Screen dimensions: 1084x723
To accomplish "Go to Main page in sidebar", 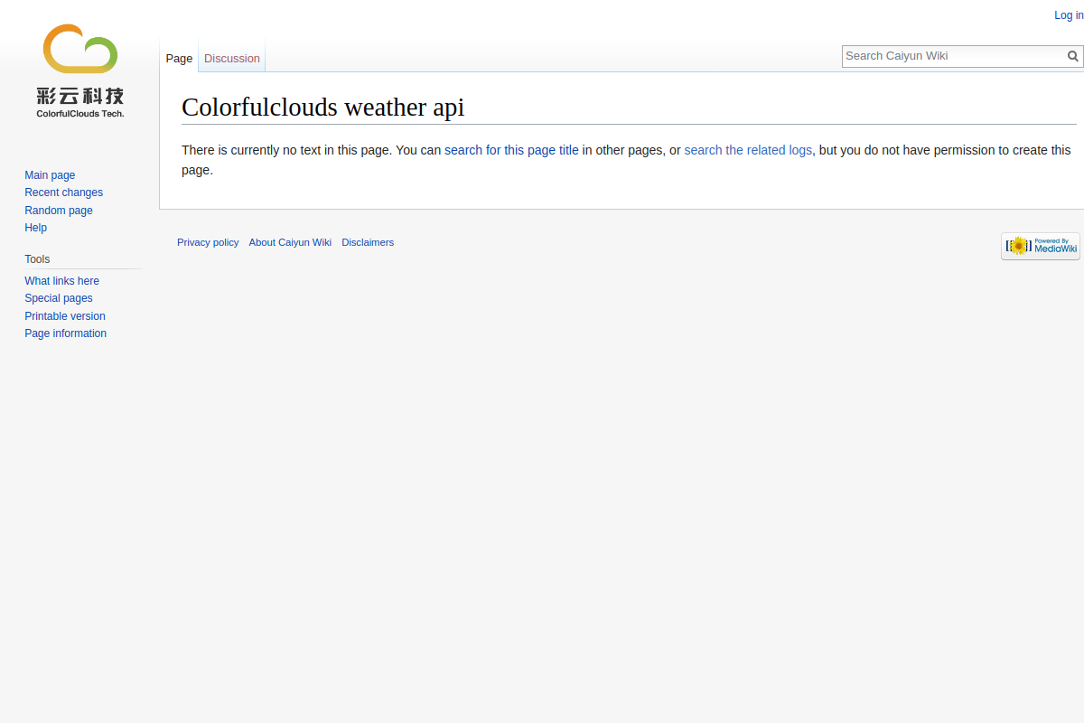I will (x=50, y=175).
